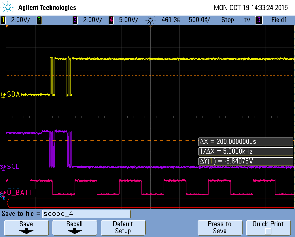The height and width of the screenshot is (237, 295).
Task: Click the scope_4 file name field
Action: point(86,214)
